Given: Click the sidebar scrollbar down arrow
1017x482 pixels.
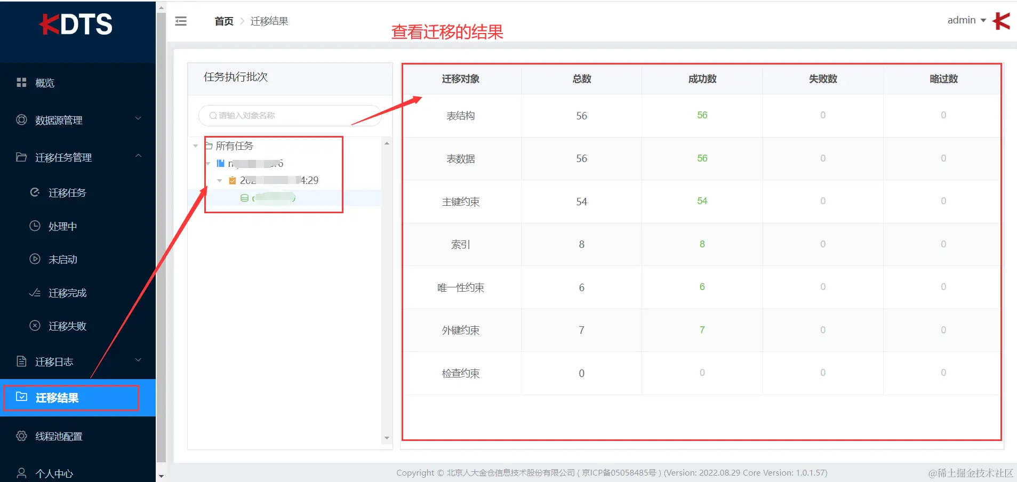Looking at the screenshot, I should point(161,476).
